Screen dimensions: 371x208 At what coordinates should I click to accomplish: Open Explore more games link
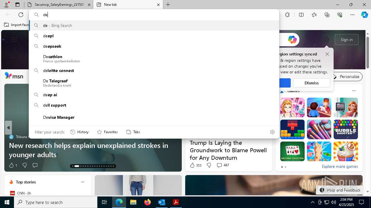(340, 167)
